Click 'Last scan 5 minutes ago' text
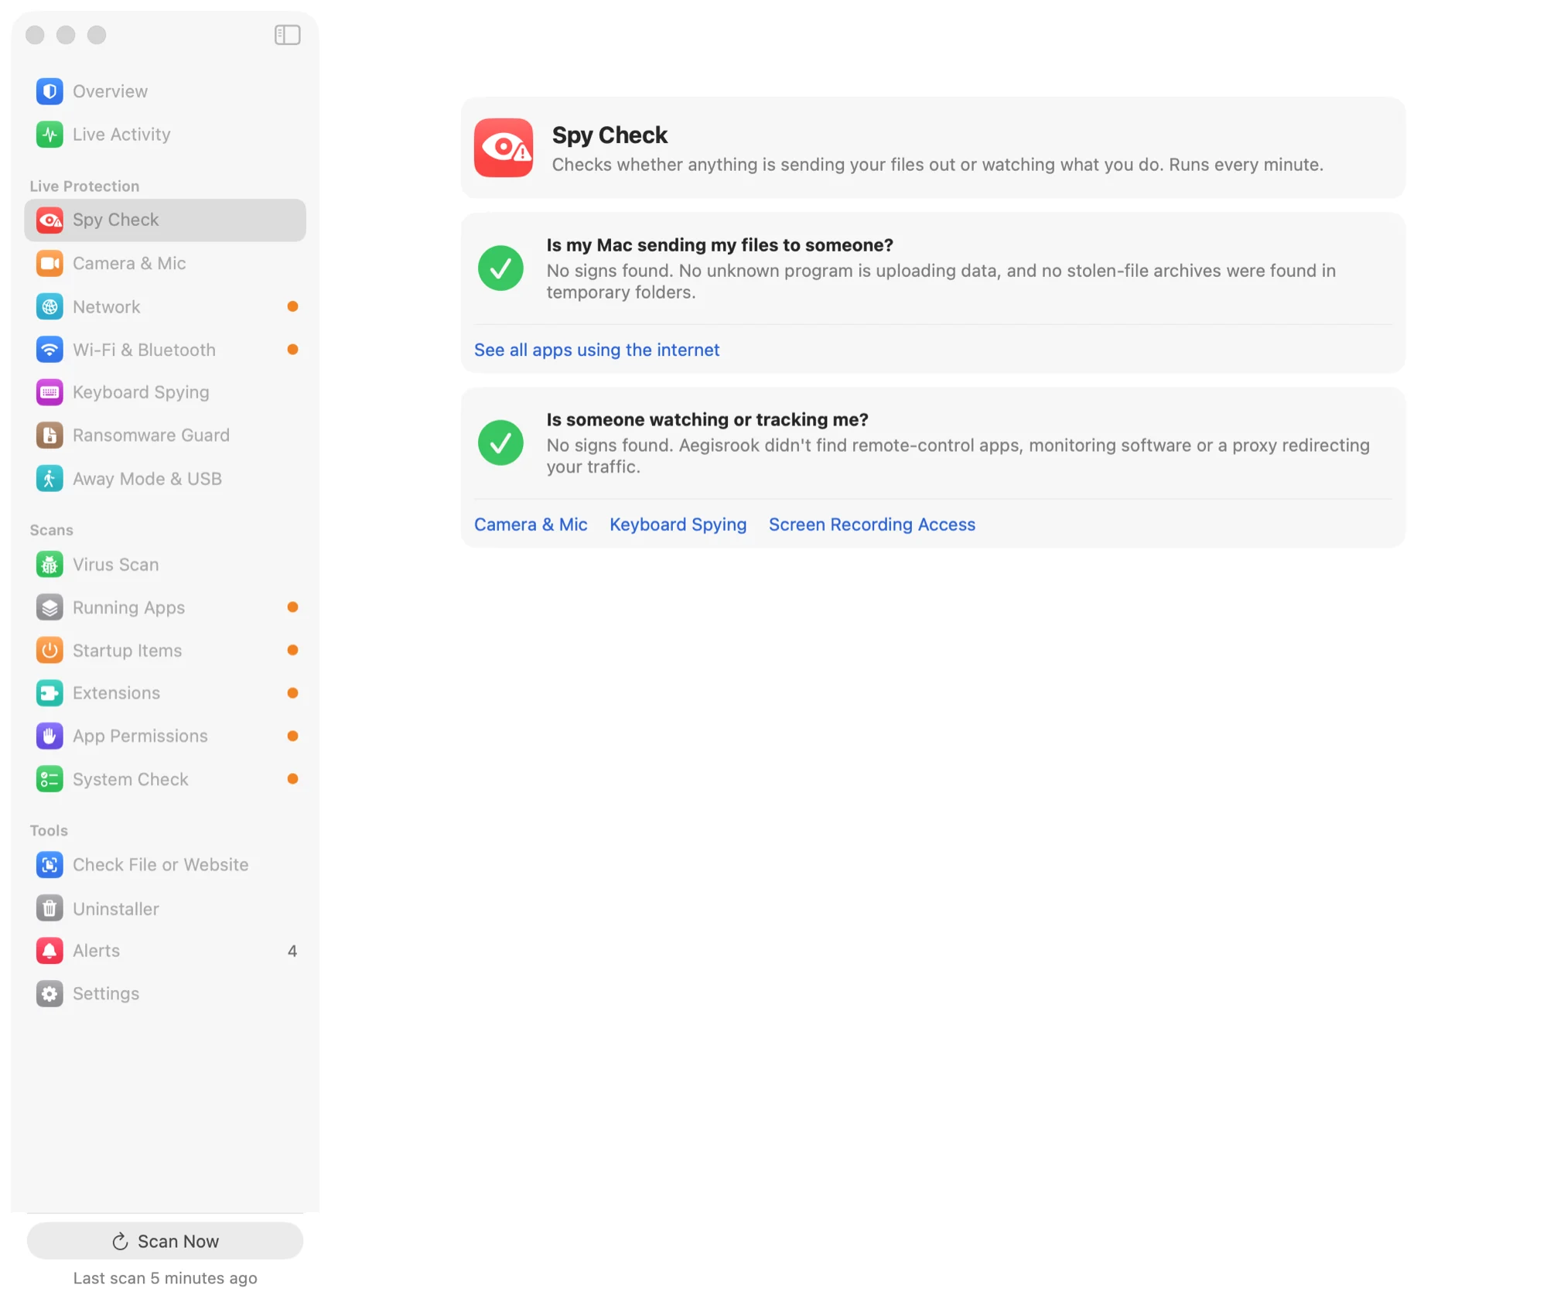The image size is (1547, 1312). click(x=165, y=1278)
